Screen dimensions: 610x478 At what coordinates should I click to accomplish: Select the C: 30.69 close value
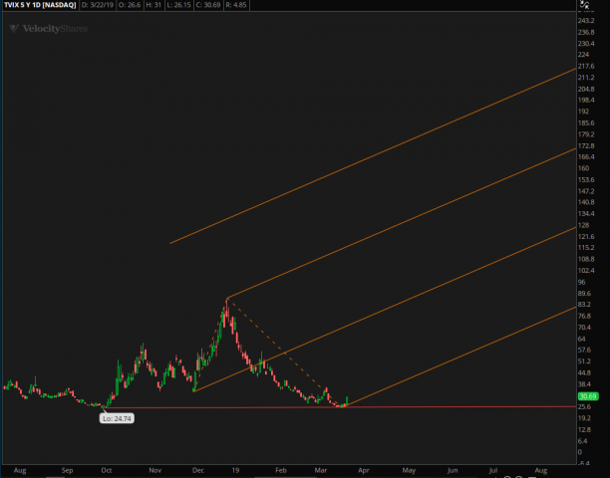click(208, 5)
